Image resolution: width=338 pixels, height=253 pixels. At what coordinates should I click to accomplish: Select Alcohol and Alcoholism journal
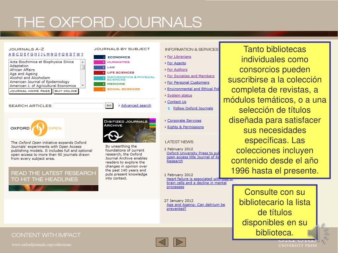coord(30,78)
